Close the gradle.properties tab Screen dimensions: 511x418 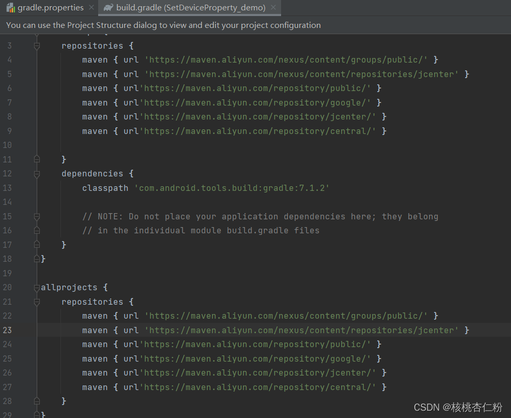coord(91,7)
